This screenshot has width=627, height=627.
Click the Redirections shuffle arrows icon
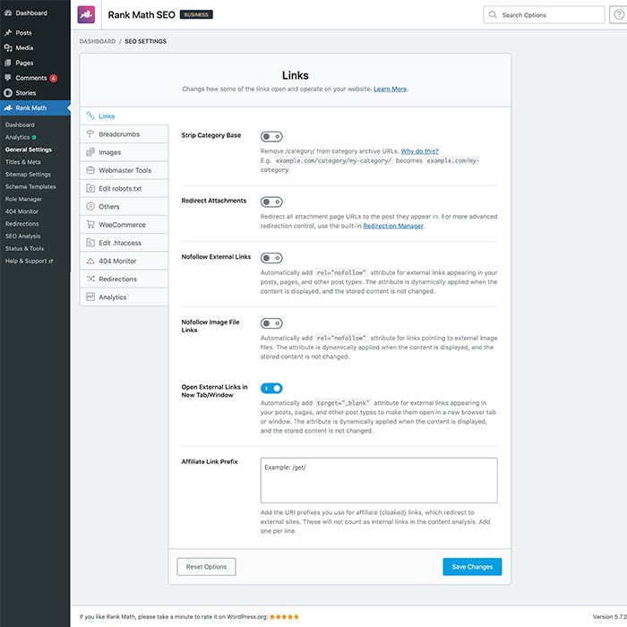(x=90, y=279)
